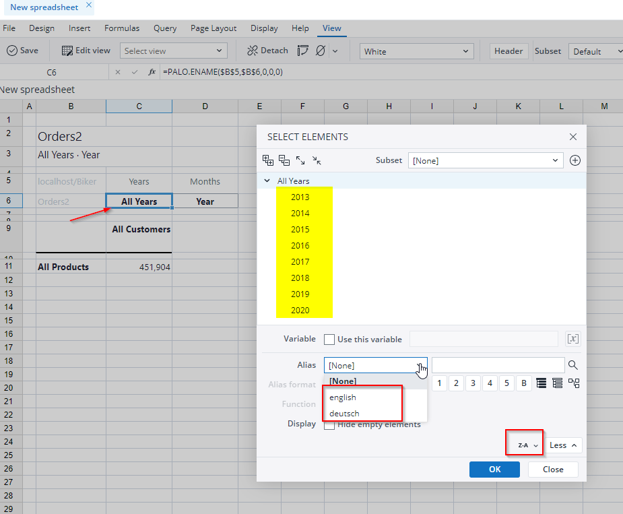Open the Subset dropdown in dialog
The height and width of the screenshot is (514, 623).
click(x=486, y=160)
